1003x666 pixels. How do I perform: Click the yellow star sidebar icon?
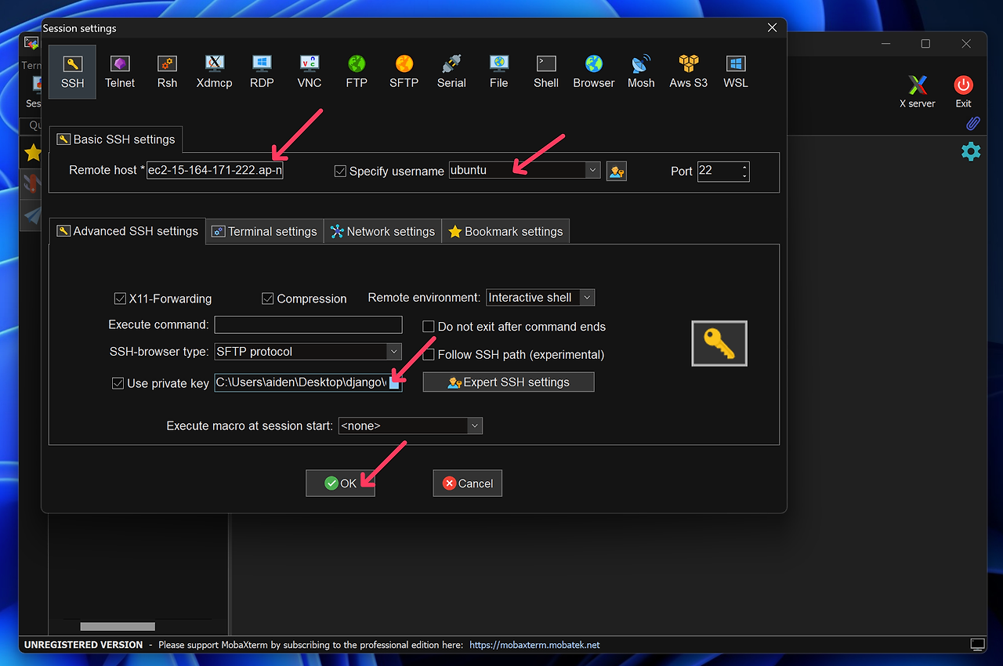click(32, 153)
